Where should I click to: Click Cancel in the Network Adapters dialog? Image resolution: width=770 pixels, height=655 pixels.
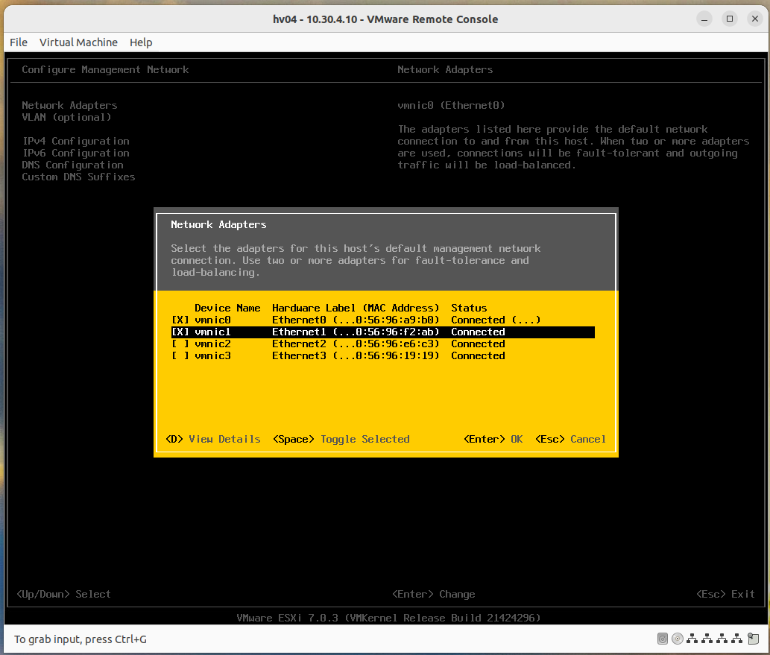pyautogui.click(x=571, y=439)
